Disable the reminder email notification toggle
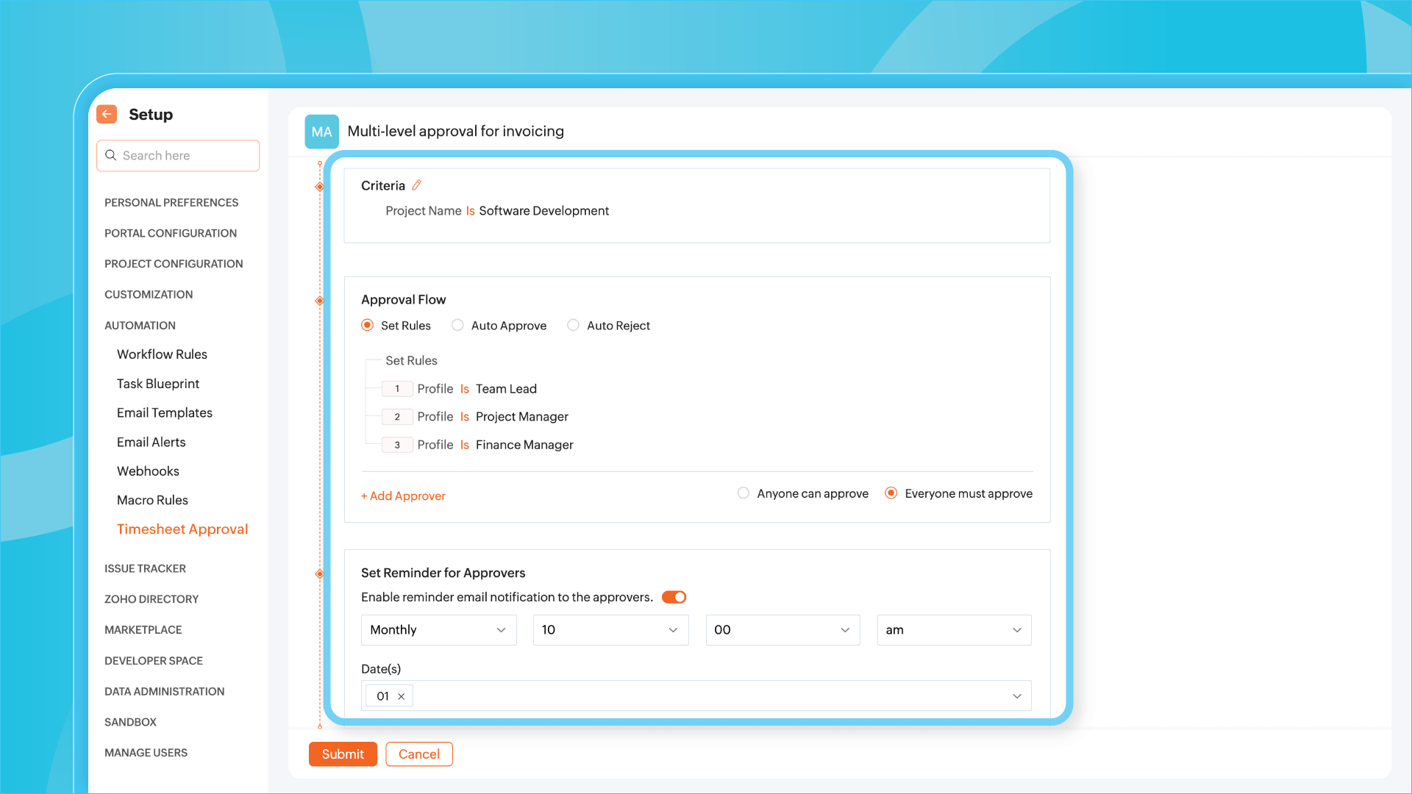The image size is (1412, 794). (674, 597)
